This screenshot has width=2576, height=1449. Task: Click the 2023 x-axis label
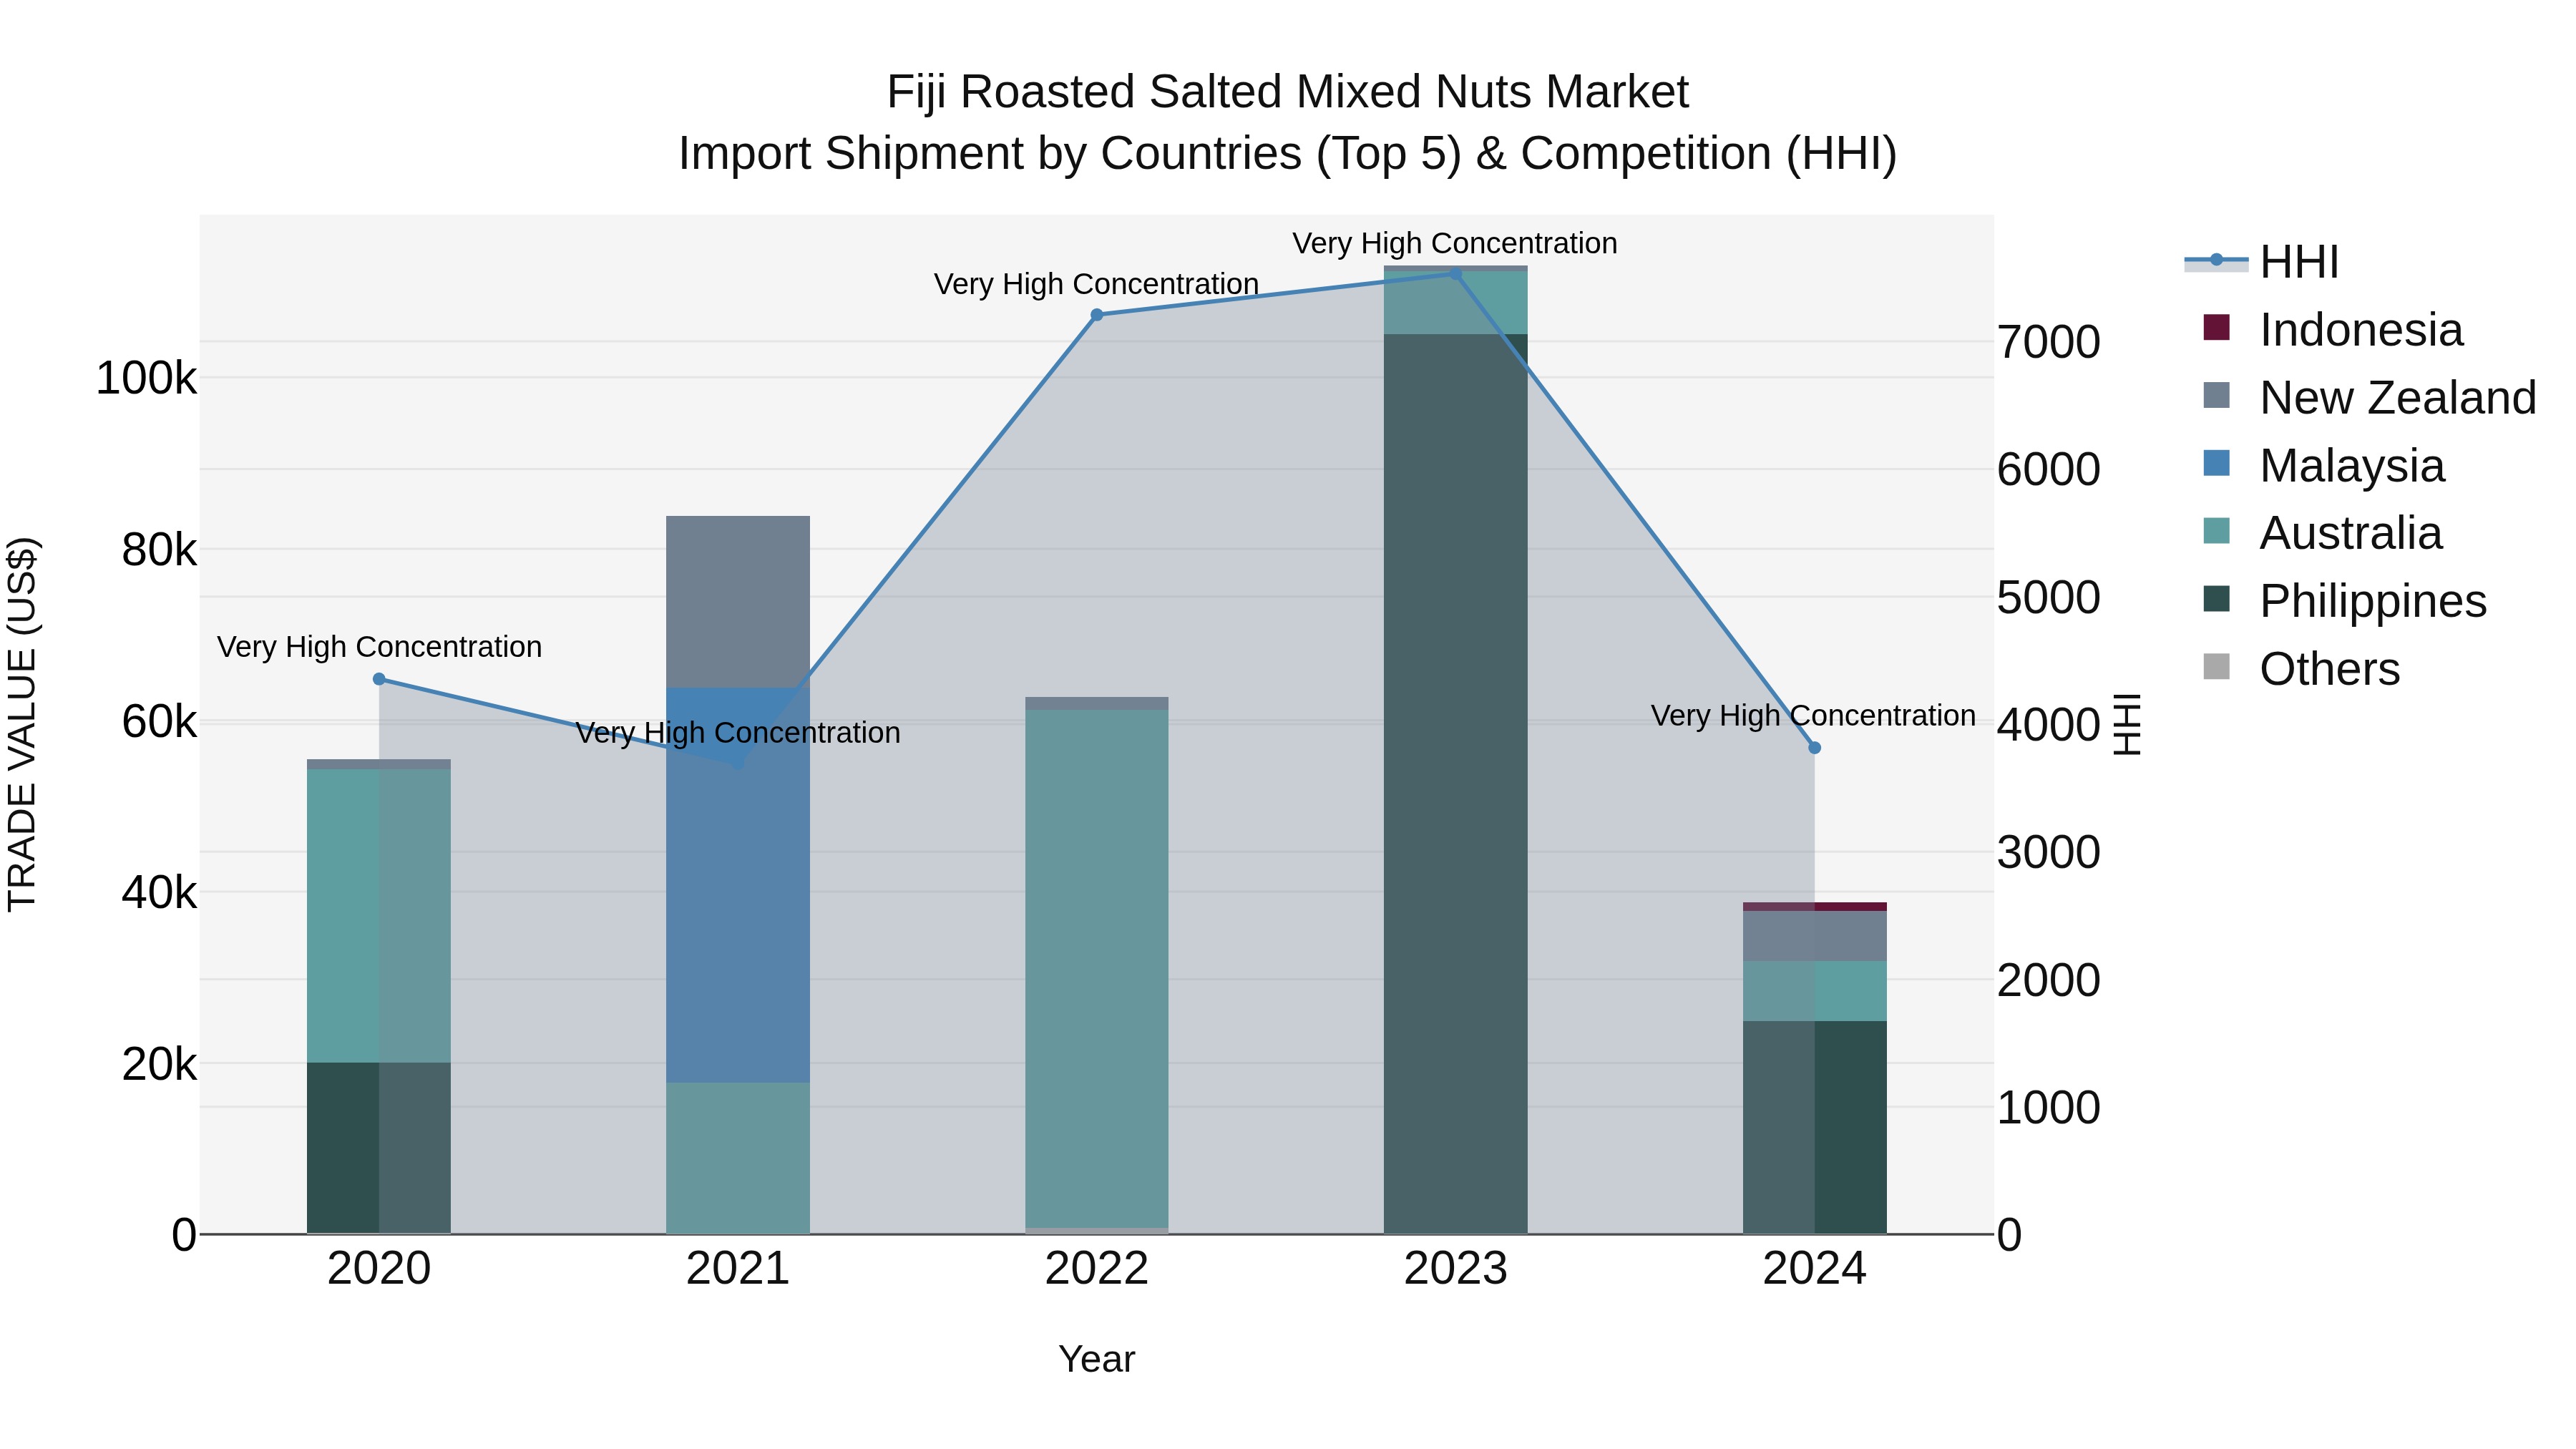click(x=1455, y=1269)
